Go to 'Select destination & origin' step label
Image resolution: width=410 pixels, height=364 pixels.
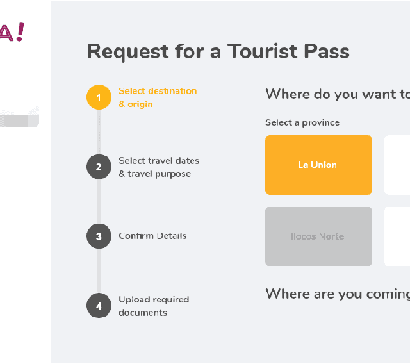[158, 97]
